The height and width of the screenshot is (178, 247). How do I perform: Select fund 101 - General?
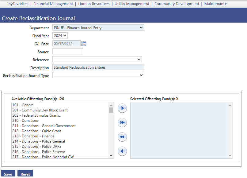(60, 105)
